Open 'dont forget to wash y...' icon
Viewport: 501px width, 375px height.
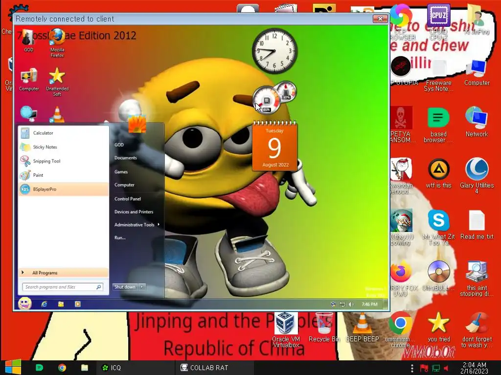click(477, 331)
